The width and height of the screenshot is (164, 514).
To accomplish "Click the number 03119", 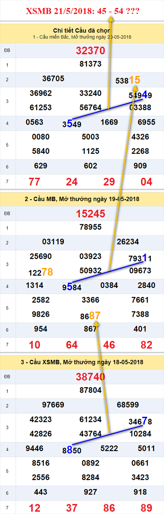I will pyautogui.click(x=53, y=242).
